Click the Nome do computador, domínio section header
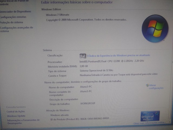 [83, 82]
